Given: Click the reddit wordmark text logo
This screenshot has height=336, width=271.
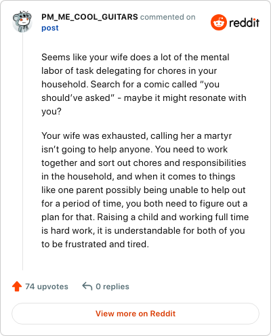Looking at the screenshot, I should pos(244,23).
